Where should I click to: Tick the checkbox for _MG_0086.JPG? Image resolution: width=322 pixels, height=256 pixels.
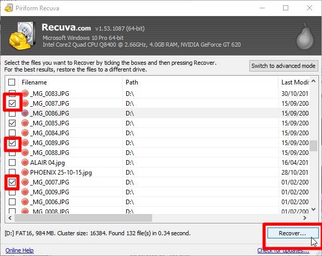12,113
